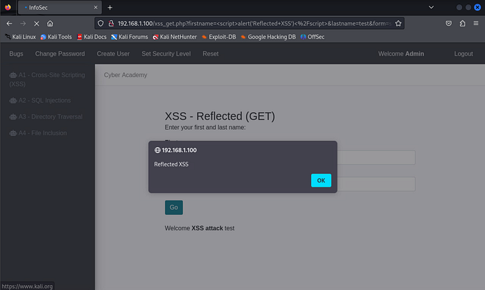Open Kali Docs bookmark
The width and height of the screenshot is (485, 290).
pos(91,37)
